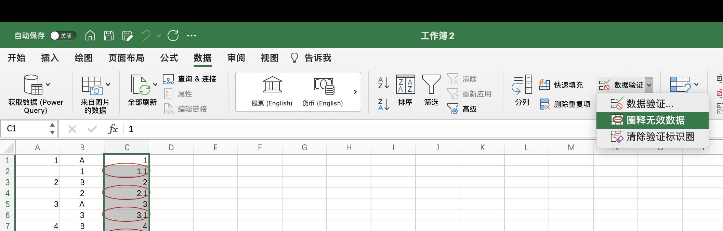Image resolution: width=723 pixels, height=231 pixels.
Task: Open 查询 & 连接 pane
Action: [x=190, y=79]
